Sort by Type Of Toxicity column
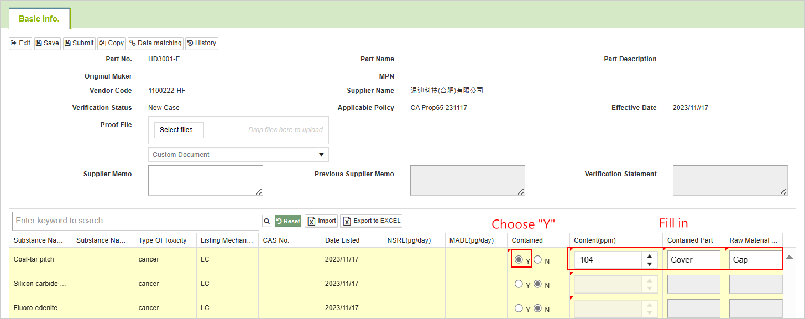Viewport: 805px width, 319px height. pos(165,240)
